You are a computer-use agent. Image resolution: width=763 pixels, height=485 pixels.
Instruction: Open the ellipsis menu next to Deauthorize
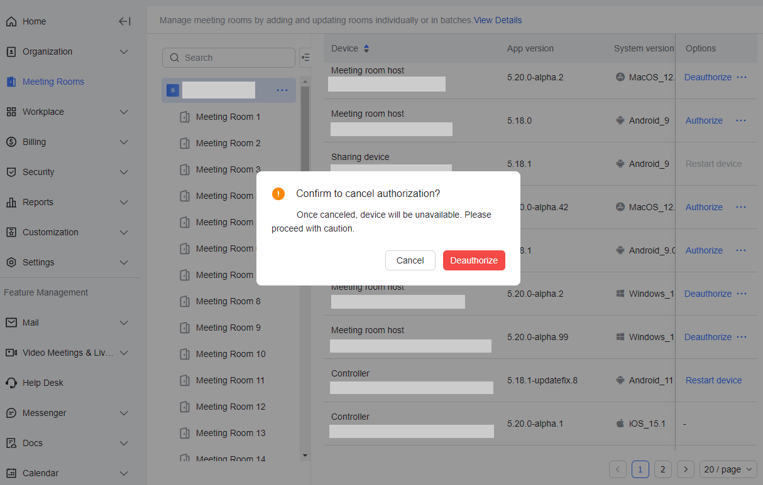tap(741, 77)
